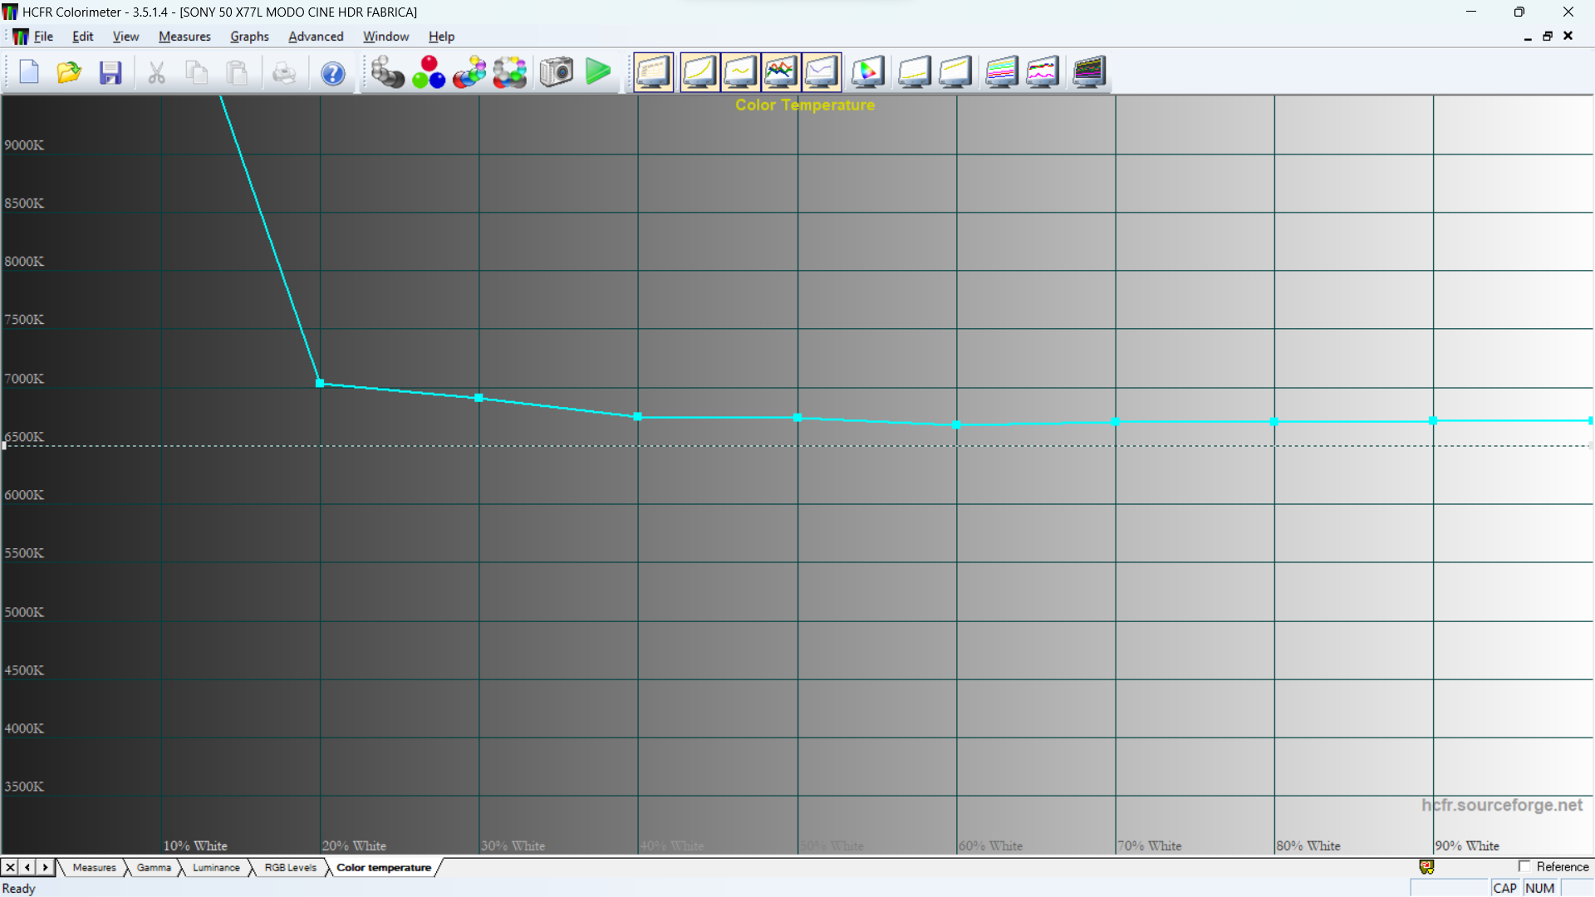This screenshot has height=897, width=1595.
Task: Open the near white graph monitor icon
Action: coord(955,72)
